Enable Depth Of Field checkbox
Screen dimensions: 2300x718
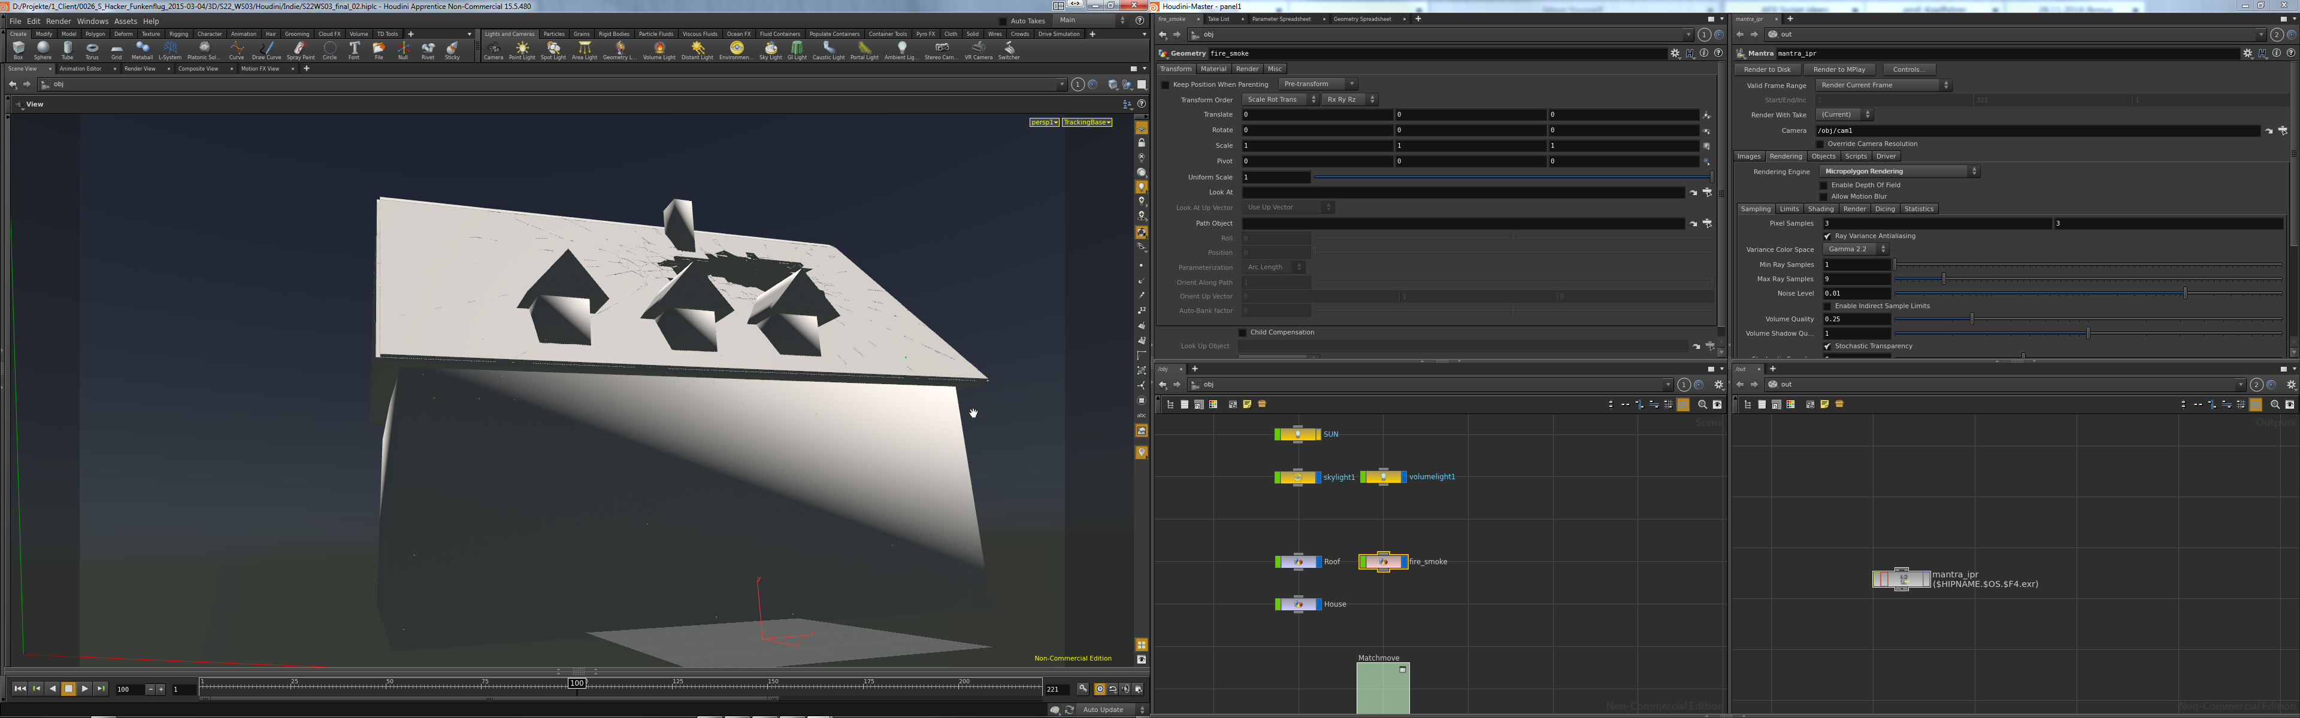(x=1823, y=185)
